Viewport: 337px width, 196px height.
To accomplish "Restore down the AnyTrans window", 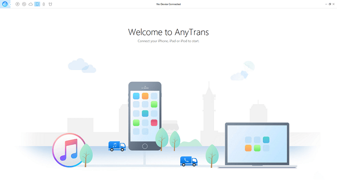I will coord(330,4).
